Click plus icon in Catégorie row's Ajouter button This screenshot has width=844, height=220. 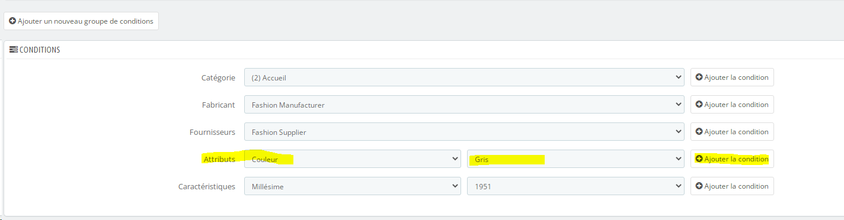(699, 77)
